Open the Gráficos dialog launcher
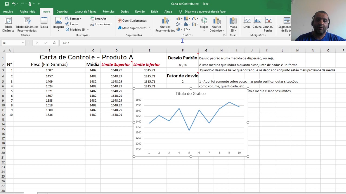This screenshot has height=194, width=346. pyautogui.click(x=224, y=35)
